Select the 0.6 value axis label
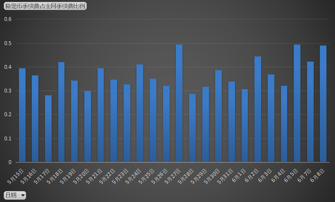 8,19
